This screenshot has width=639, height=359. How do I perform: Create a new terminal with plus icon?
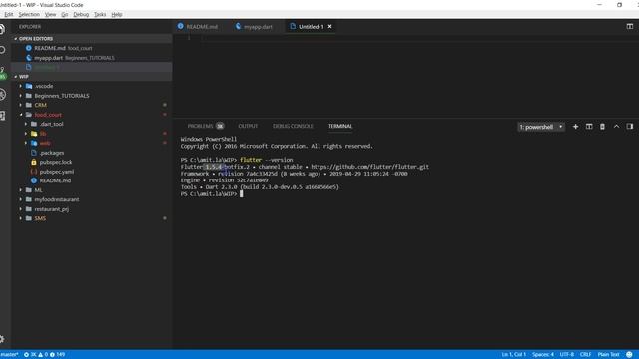coord(575,127)
